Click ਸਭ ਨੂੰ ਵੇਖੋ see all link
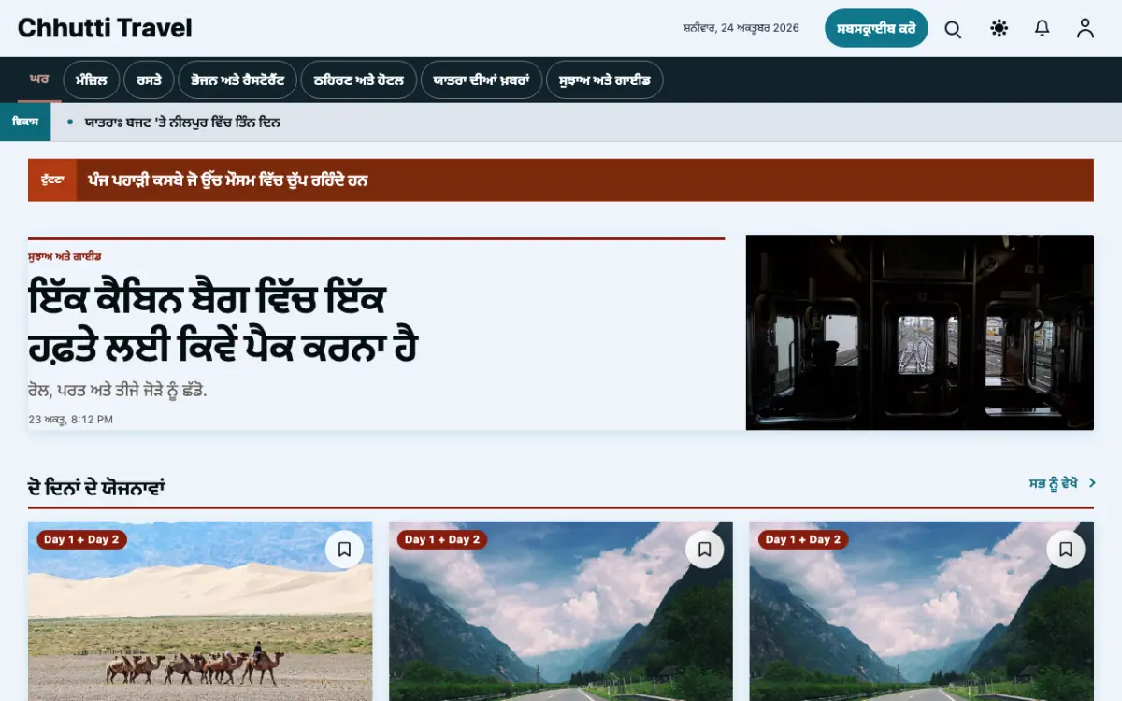1122x701 pixels. [1054, 483]
